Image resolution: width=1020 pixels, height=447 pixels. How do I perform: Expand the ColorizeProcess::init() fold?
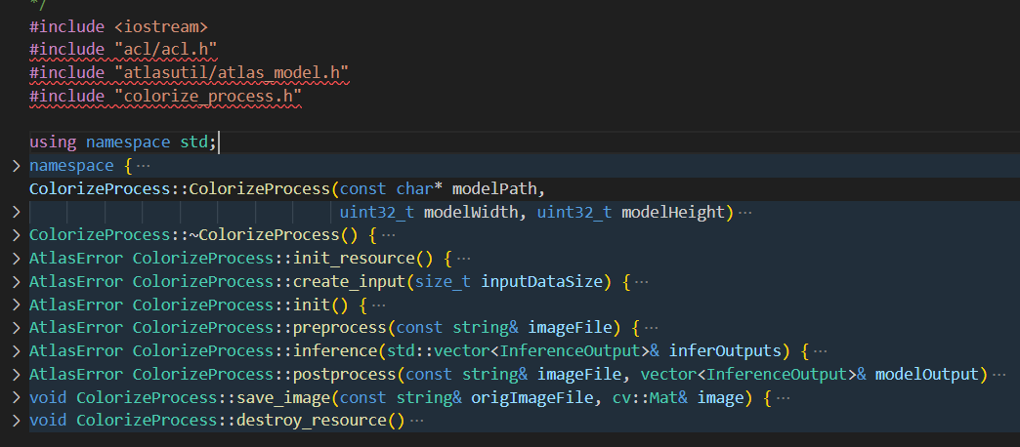pyautogui.click(x=17, y=305)
